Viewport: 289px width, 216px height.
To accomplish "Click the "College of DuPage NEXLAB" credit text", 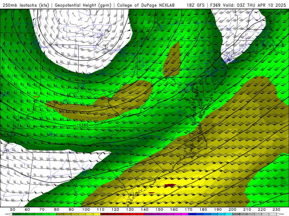I will pos(146,5).
